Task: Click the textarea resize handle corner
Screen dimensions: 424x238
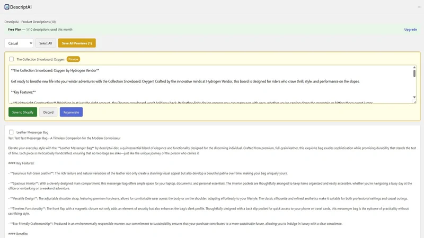Action: (414, 102)
